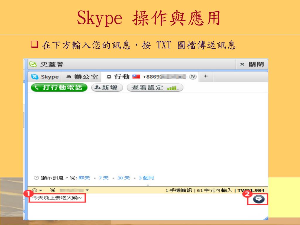Expand the sender number dropdown arrow

coord(87,190)
